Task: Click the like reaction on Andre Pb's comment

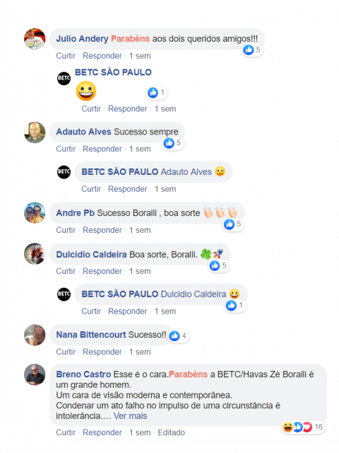Action: 230,224
